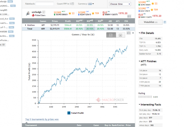This screenshot has width=184, height=127.
Task: Sort by ABI column header
Action: point(110,21)
